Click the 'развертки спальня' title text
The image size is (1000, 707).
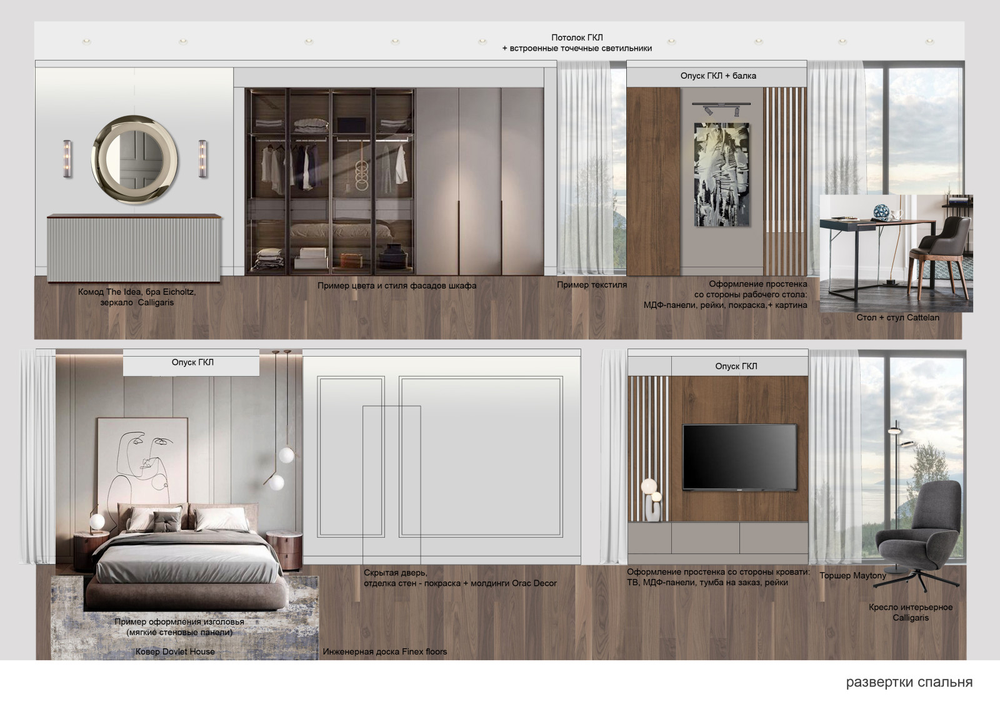click(x=909, y=682)
